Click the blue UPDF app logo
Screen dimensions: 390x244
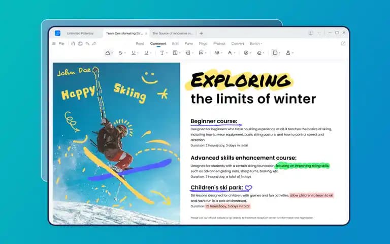pos(57,33)
